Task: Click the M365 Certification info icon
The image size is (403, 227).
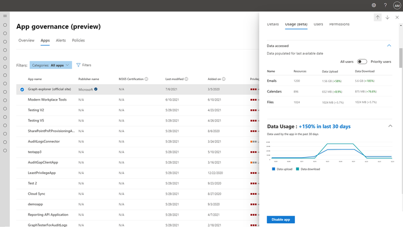Action: tap(146, 79)
